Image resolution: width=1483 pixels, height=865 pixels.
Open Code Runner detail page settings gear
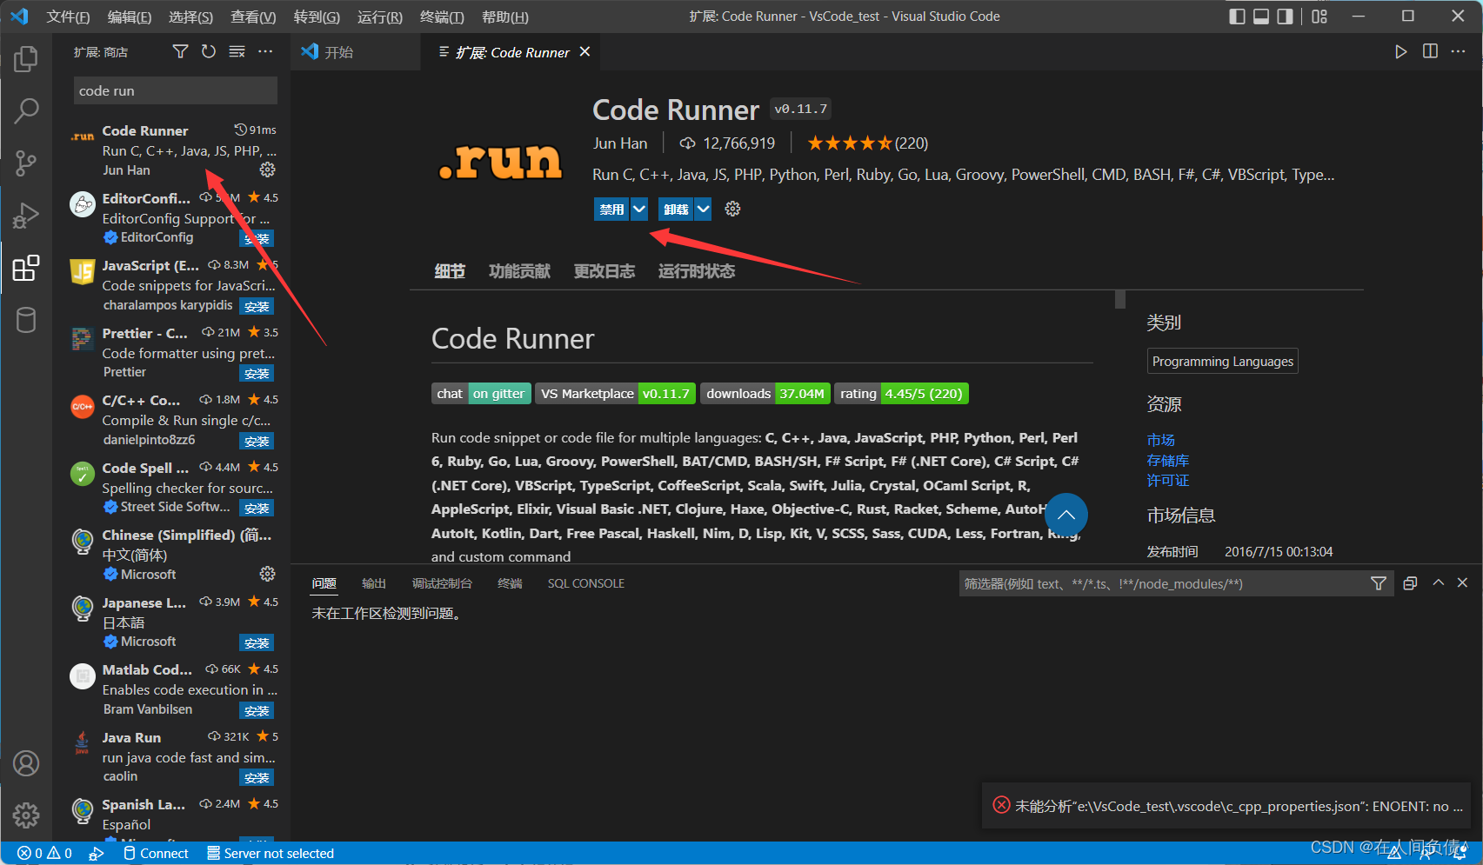(x=732, y=209)
